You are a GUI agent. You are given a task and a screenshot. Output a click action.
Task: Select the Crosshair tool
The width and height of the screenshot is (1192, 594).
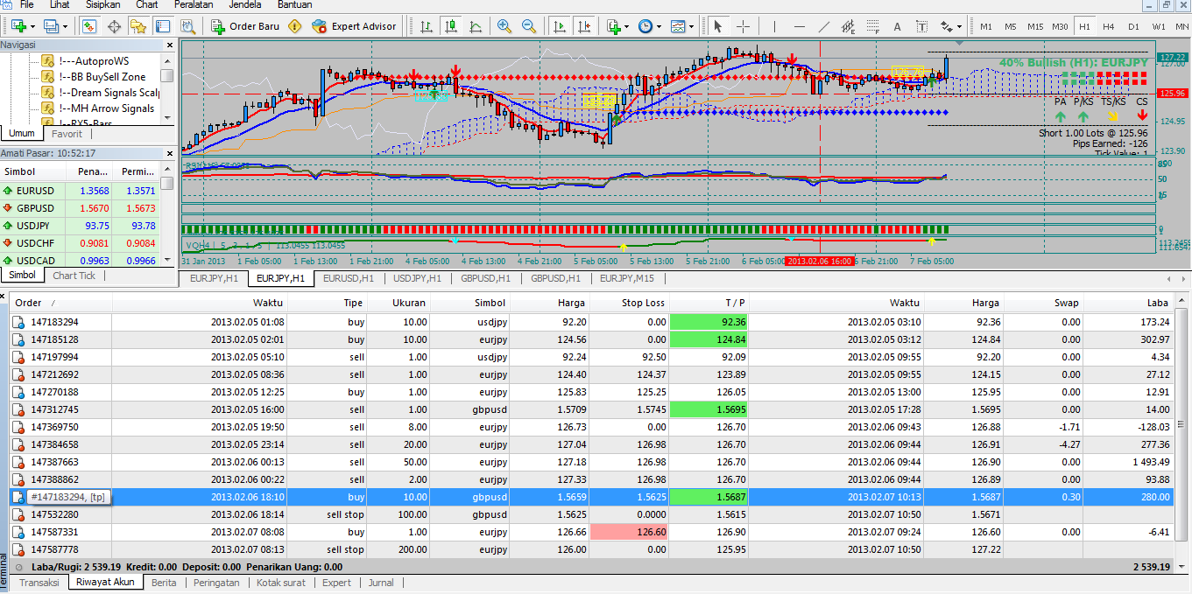pos(743,26)
